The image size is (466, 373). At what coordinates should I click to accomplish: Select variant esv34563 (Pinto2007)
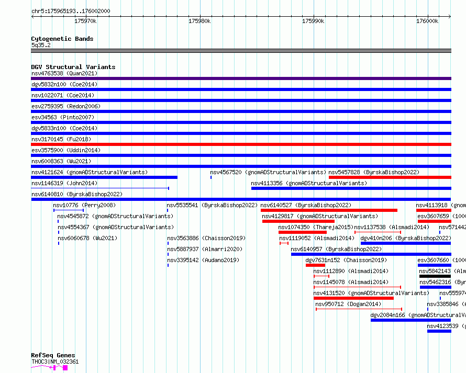[x=63, y=117]
